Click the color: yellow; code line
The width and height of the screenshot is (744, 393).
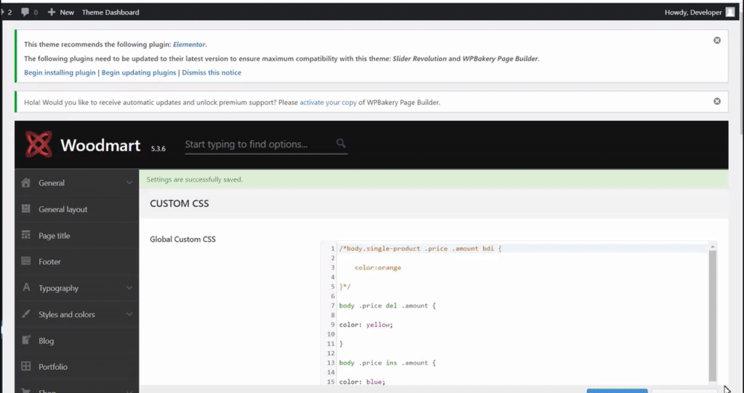point(366,325)
